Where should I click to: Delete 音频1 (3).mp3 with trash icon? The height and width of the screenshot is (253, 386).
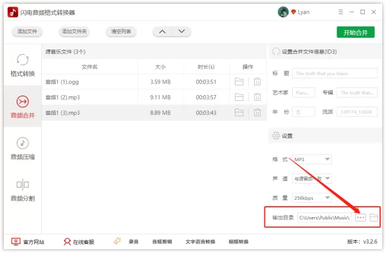coord(257,112)
